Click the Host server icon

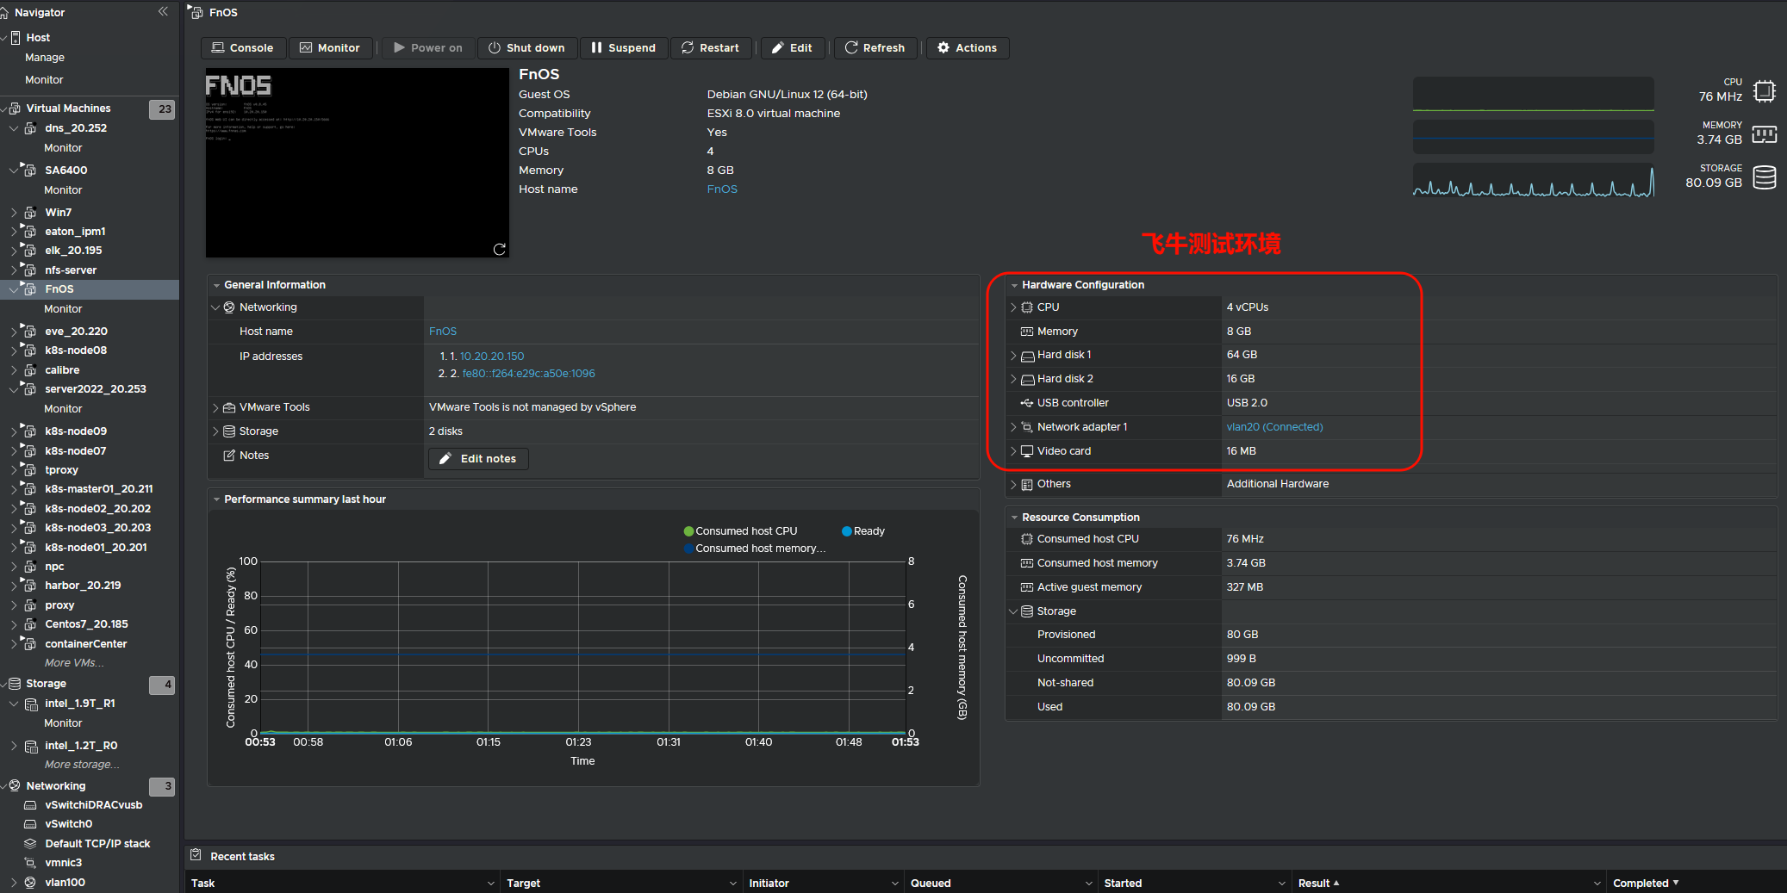point(16,38)
